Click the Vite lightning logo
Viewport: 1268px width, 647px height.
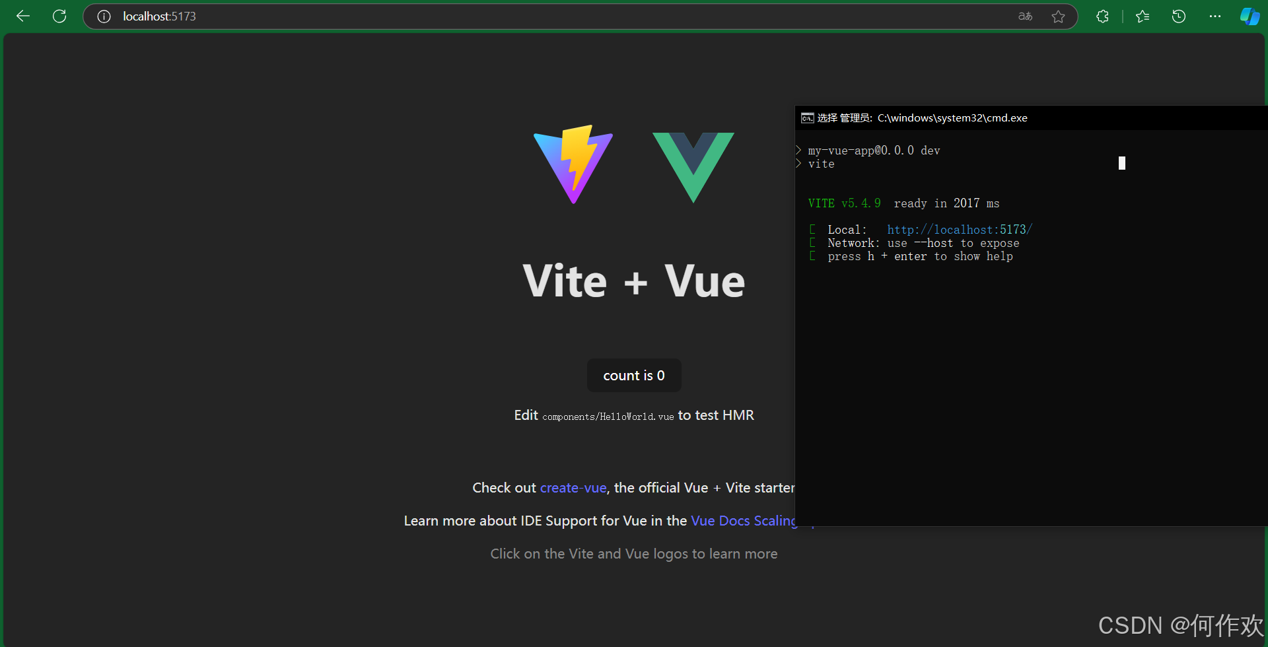point(573,164)
